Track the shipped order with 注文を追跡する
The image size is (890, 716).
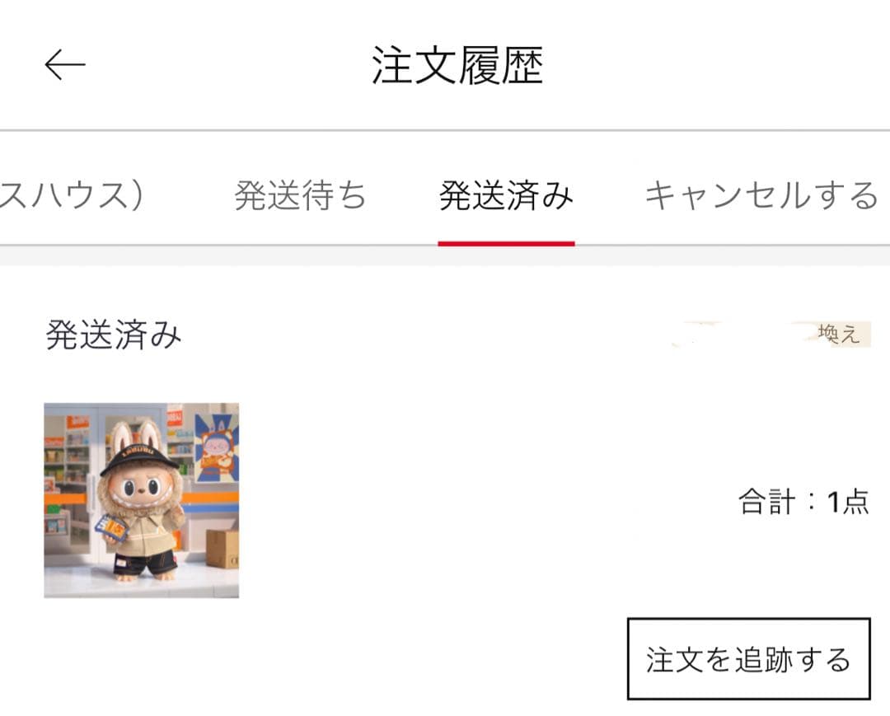748,658
